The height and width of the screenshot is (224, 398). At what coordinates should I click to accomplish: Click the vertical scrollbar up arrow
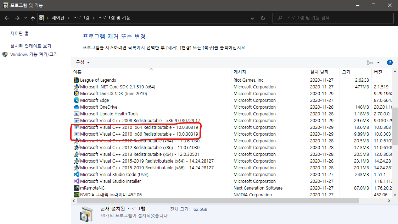tap(395, 72)
